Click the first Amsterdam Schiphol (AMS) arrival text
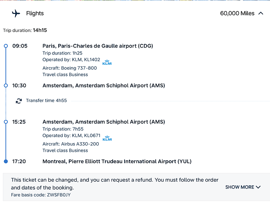 click(x=104, y=86)
